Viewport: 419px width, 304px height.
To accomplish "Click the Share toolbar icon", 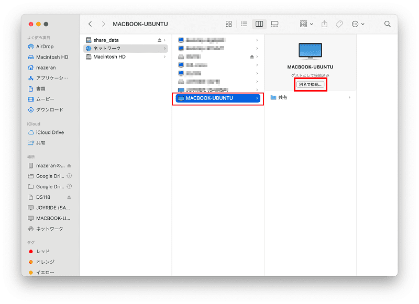I will click(x=324, y=24).
